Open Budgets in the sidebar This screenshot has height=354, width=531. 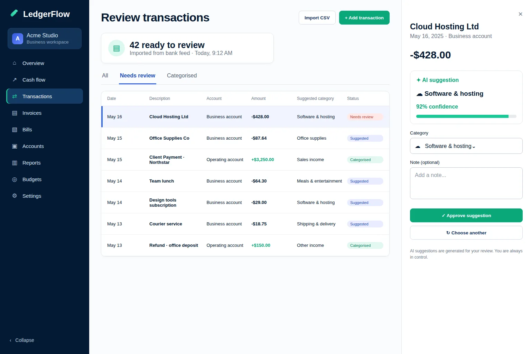(x=45, y=179)
